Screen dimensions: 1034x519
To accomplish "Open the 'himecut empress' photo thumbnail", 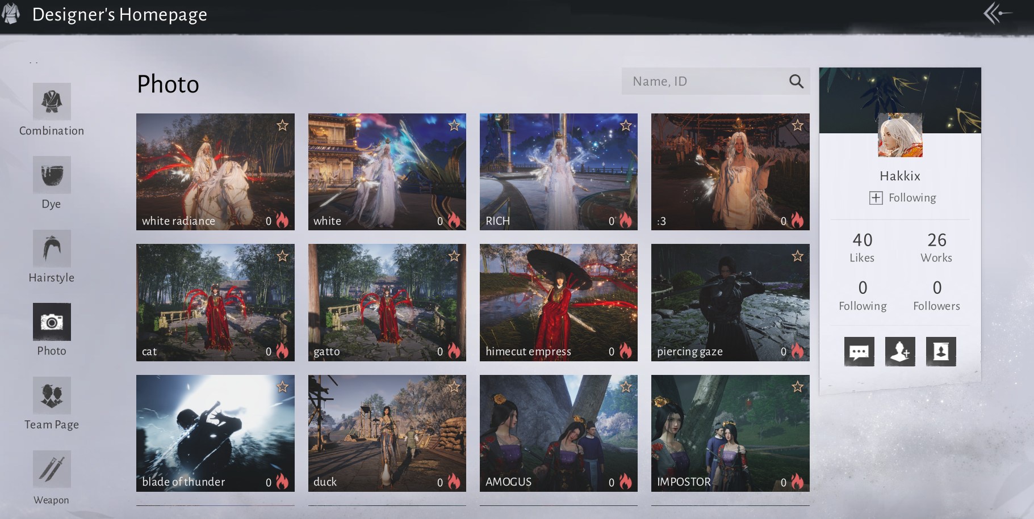I will 559,302.
